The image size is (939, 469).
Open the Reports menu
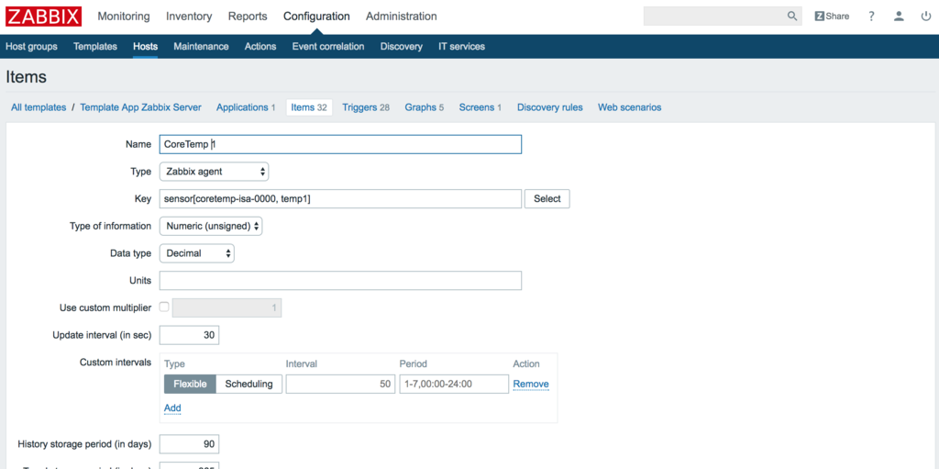(248, 17)
